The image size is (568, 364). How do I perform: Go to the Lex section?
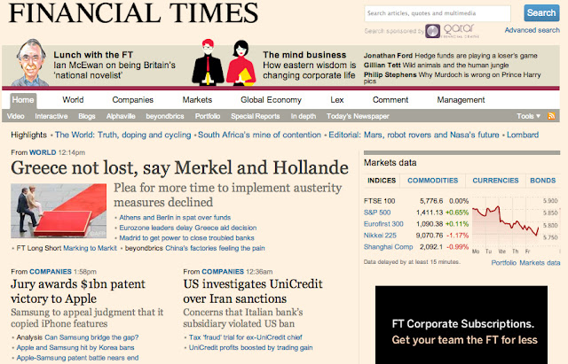pos(337,100)
